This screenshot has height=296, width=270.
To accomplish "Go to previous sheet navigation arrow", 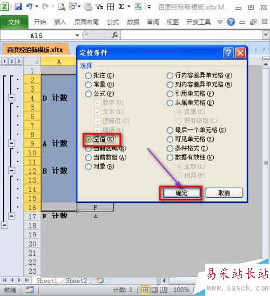I will click(x=12, y=280).
